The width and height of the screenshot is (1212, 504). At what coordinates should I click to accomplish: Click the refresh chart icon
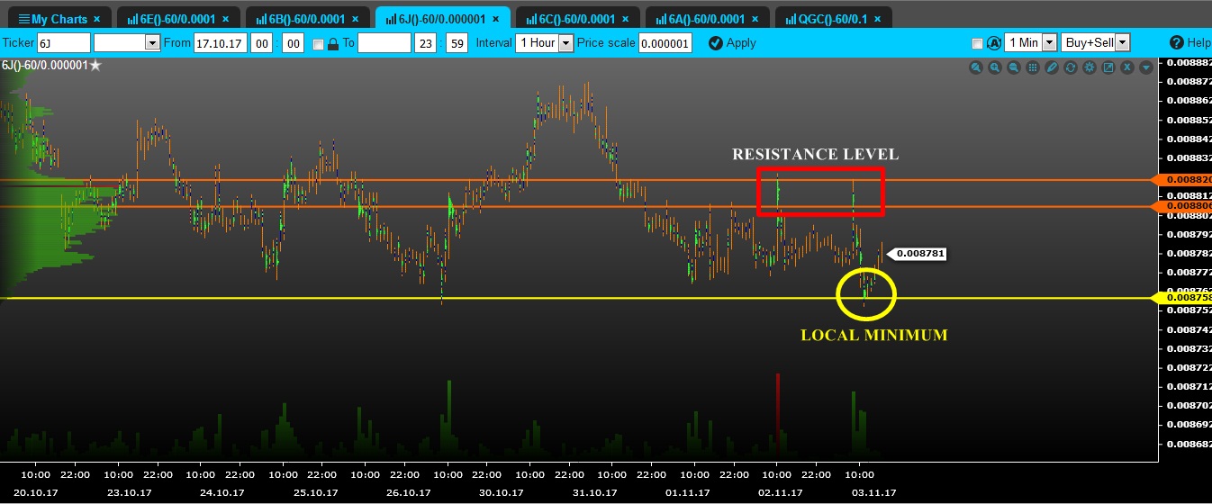1071,67
